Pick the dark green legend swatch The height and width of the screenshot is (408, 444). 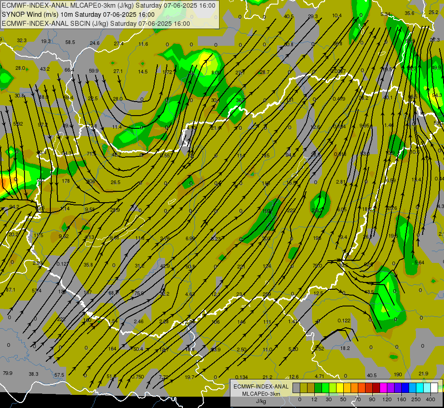pyautogui.click(x=318, y=388)
